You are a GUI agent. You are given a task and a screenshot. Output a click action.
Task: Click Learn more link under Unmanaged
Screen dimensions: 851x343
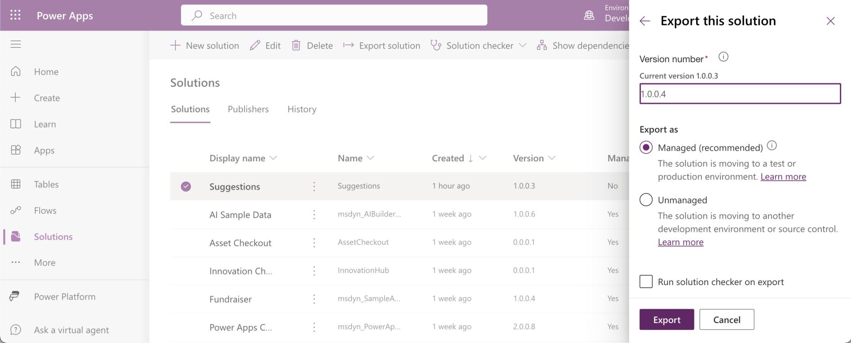click(680, 242)
